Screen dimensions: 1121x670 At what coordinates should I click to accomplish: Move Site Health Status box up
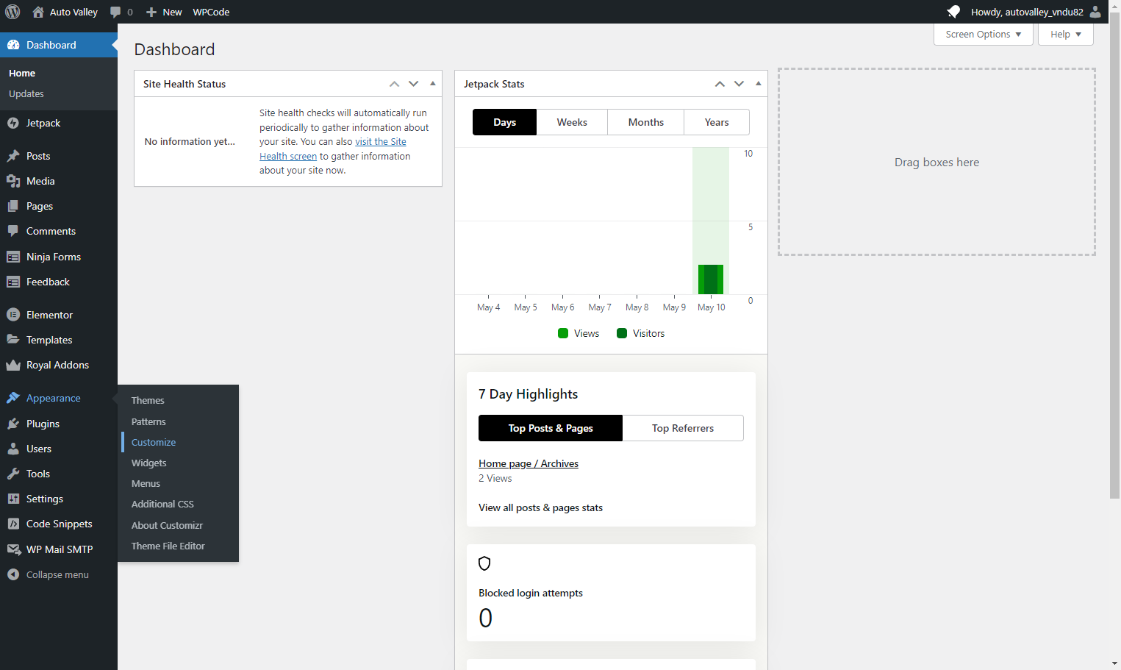point(395,84)
